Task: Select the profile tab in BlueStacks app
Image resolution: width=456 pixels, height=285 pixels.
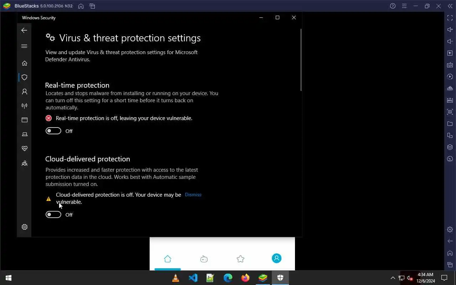Action: tap(276, 258)
